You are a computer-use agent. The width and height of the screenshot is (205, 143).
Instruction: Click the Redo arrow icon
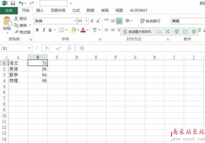point(32,3)
